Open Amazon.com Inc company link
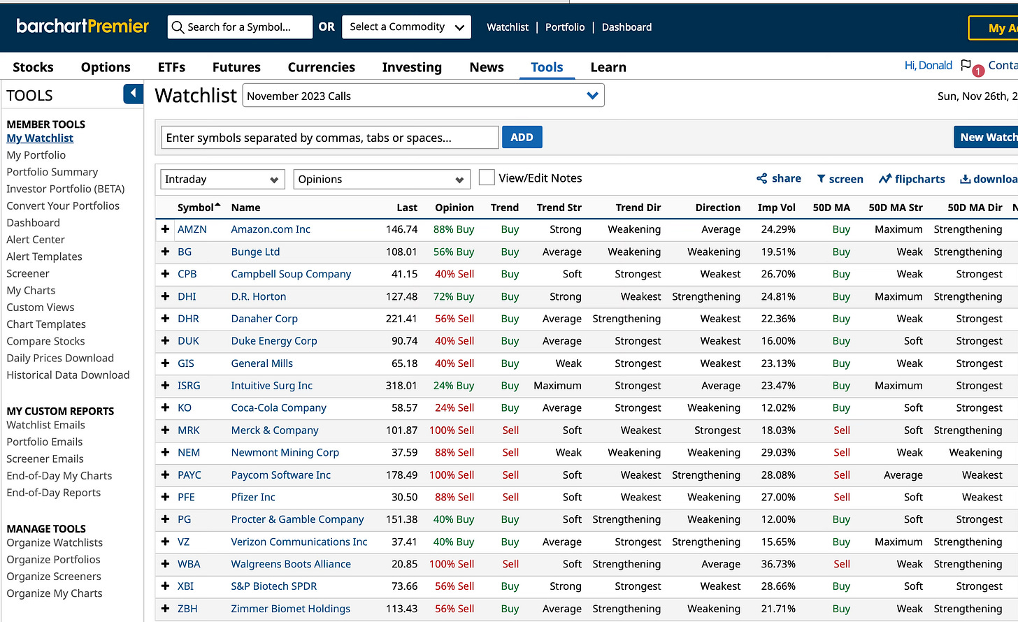Viewport: 1018px width, 622px height. 271,229
